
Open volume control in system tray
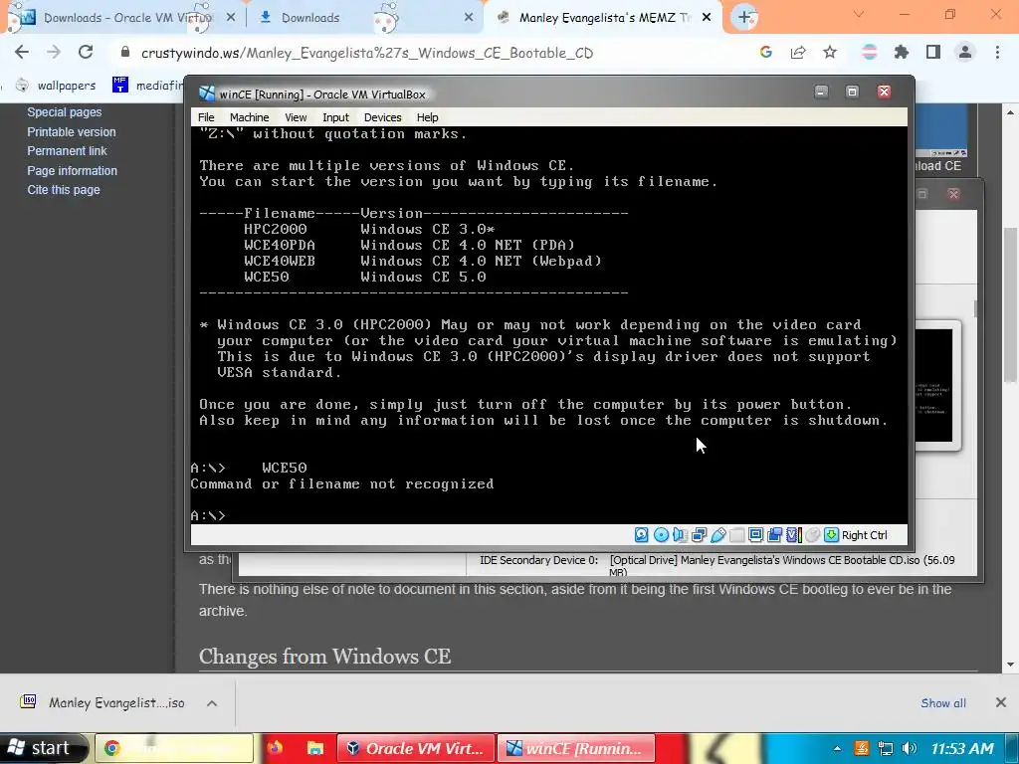pos(910,748)
